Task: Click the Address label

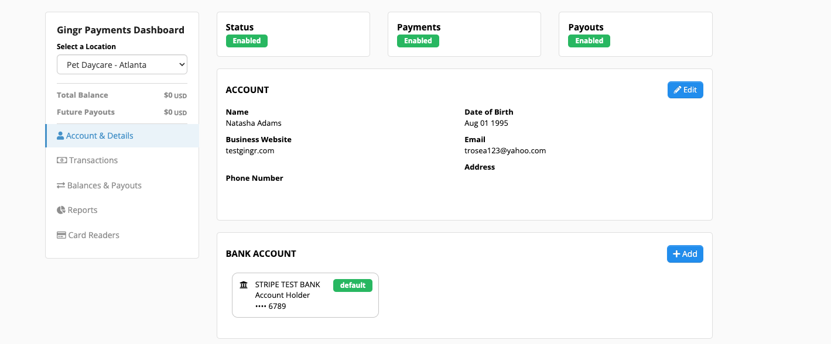Action: [x=480, y=167]
